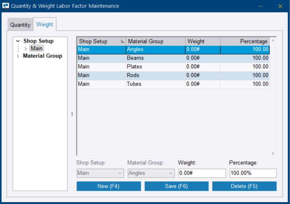290x204 pixels.
Task: Click the application icon in title bar
Action: [x=6, y=6]
